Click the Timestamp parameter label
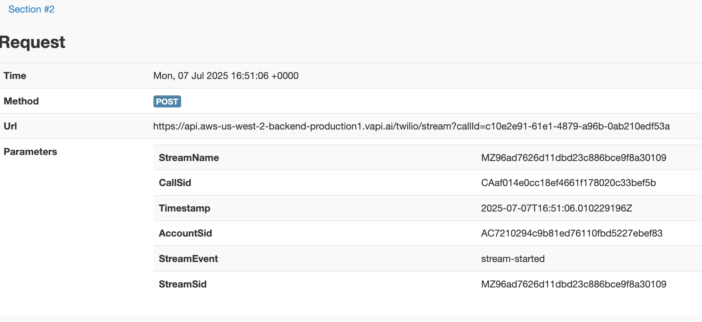The image size is (702, 322). pos(184,208)
